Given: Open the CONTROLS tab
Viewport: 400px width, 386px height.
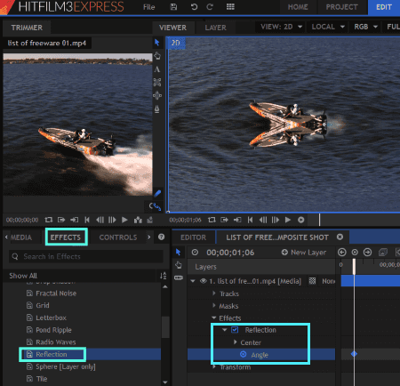Looking at the screenshot, I should point(118,237).
